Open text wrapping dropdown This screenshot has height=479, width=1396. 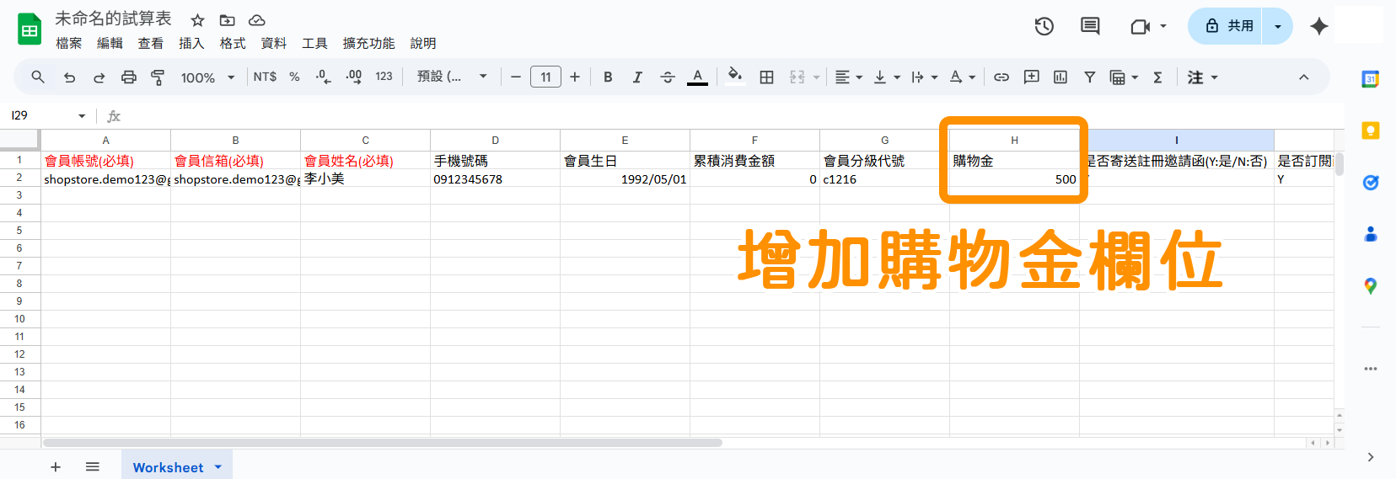point(924,77)
